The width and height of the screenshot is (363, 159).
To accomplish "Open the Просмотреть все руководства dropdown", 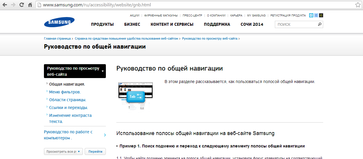I will (63, 151).
